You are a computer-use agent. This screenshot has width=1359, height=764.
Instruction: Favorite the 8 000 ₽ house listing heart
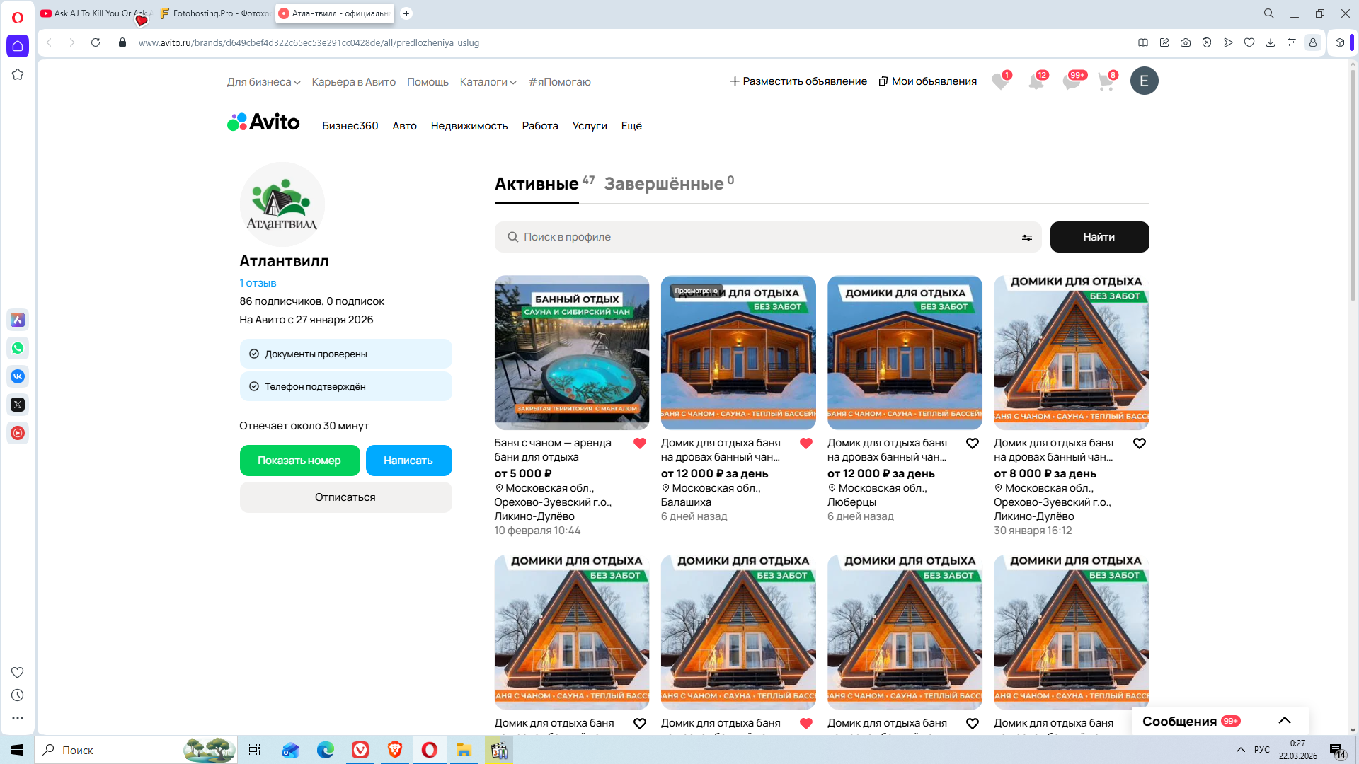[1140, 444]
